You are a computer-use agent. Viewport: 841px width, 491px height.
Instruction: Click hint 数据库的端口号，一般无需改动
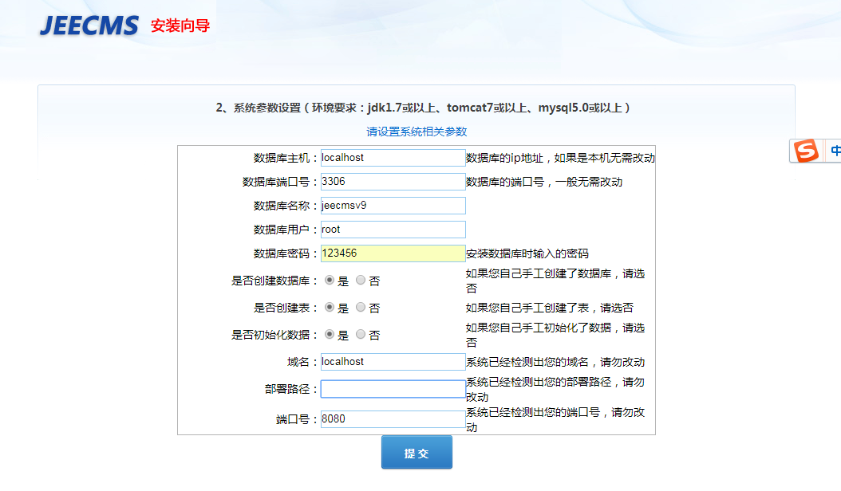[544, 182]
